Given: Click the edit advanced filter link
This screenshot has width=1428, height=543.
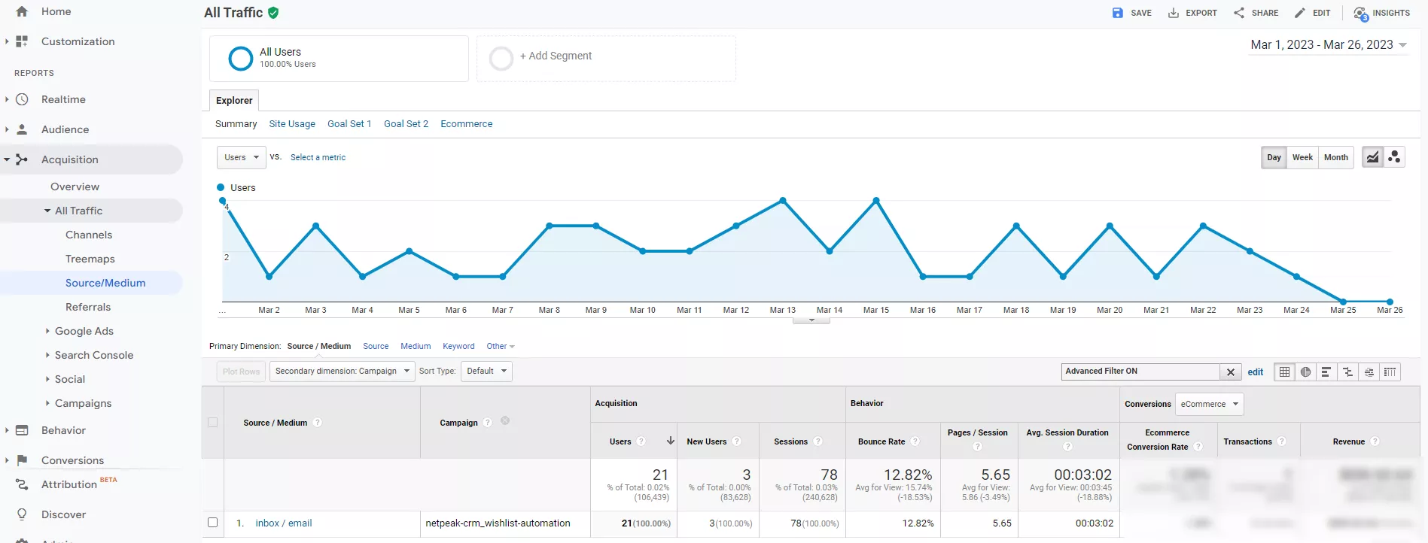Looking at the screenshot, I should point(1256,372).
